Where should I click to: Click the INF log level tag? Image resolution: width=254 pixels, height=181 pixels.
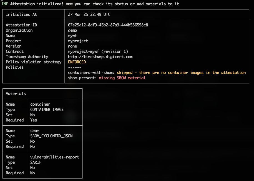point(5,4)
